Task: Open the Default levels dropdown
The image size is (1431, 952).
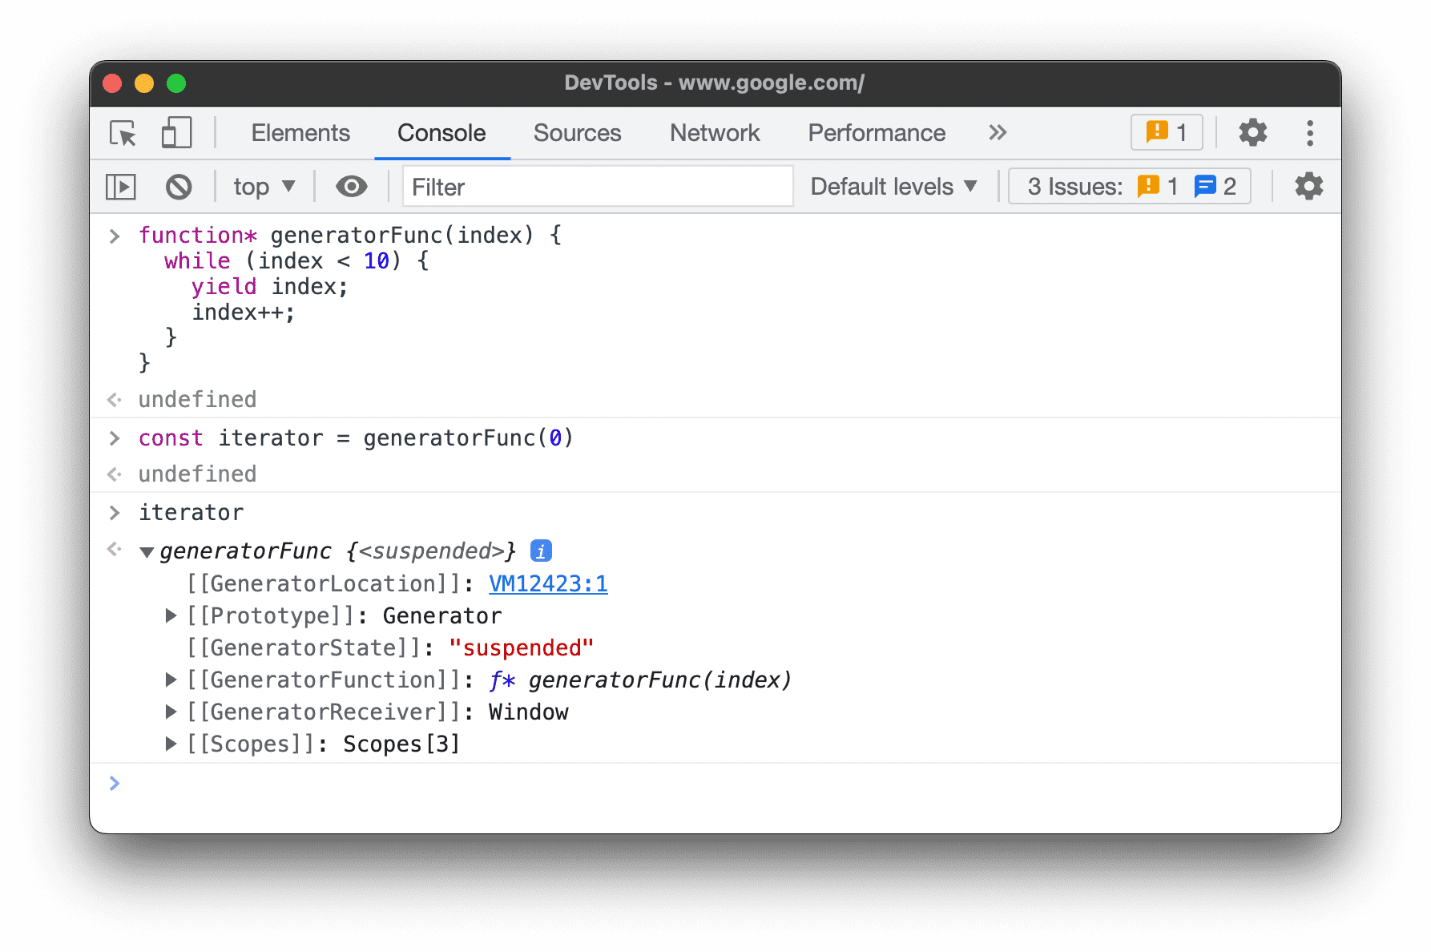Action: (x=892, y=186)
